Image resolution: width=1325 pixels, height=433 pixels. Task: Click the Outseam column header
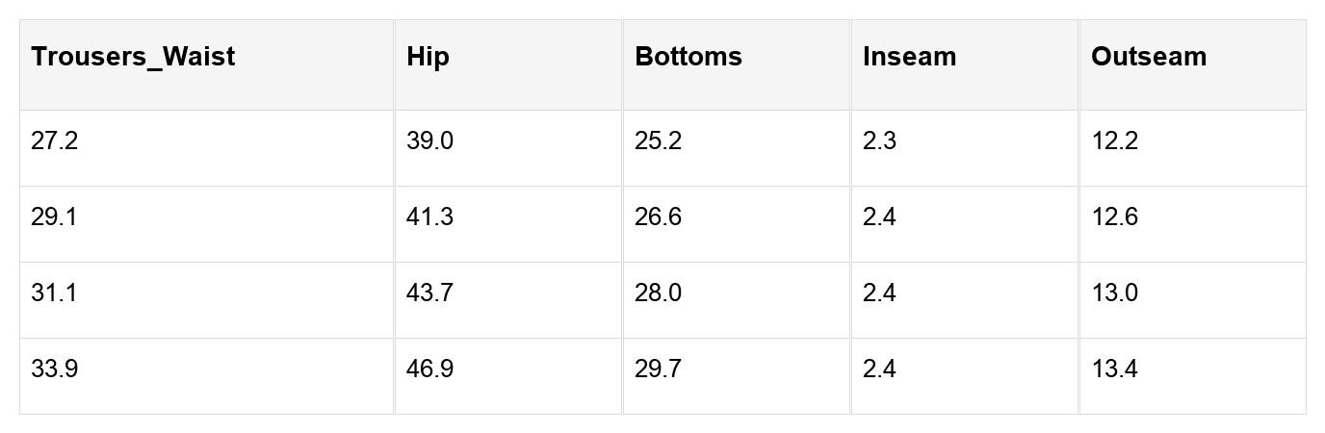coord(1149,57)
